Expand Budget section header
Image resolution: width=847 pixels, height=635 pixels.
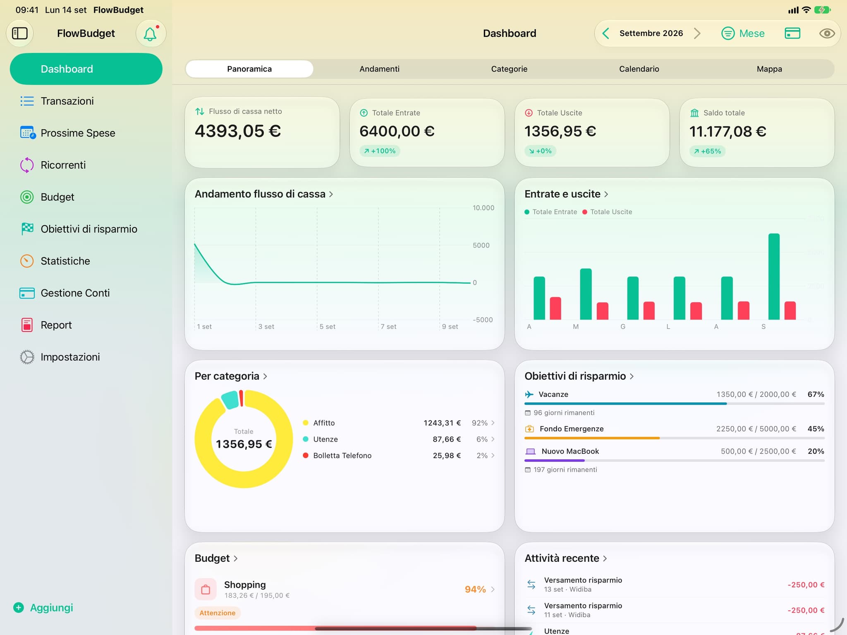tap(216, 558)
